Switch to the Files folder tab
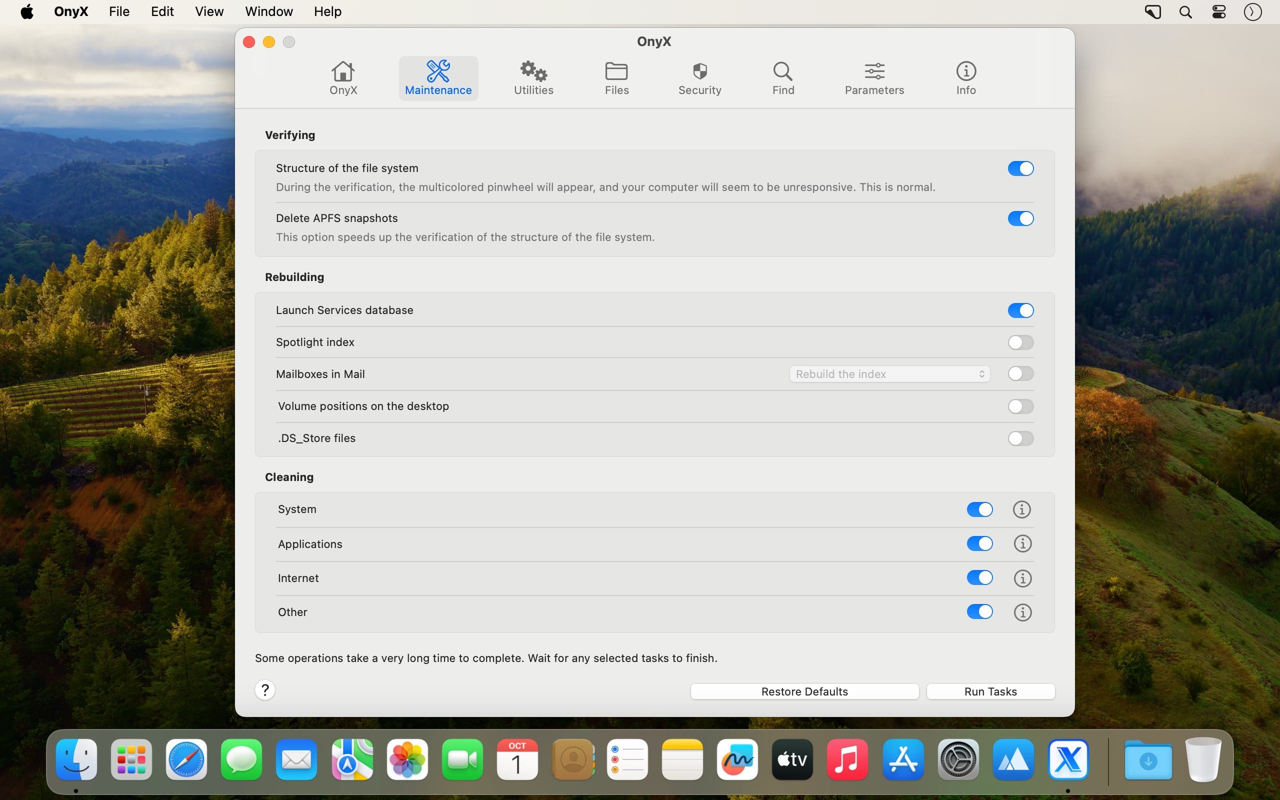The width and height of the screenshot is (1280, 800). (x=616, y=78)
